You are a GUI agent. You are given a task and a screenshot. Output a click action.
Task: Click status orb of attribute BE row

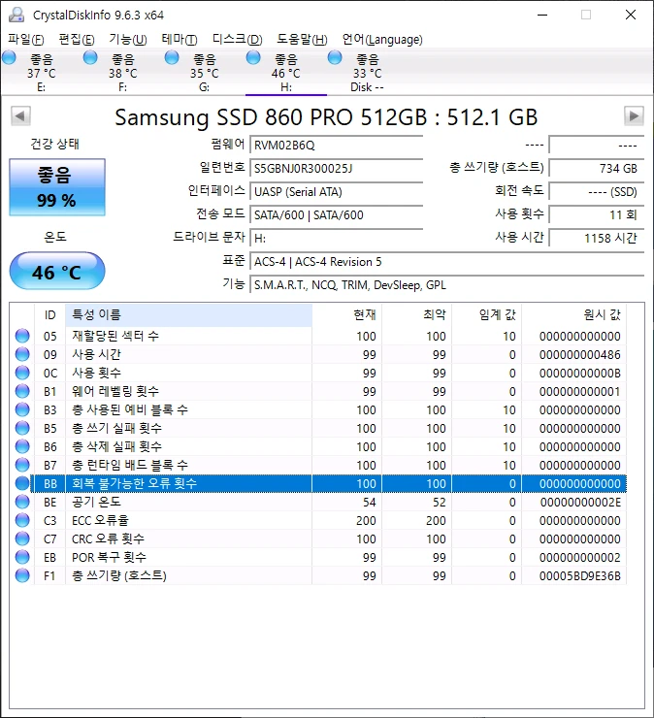click(x=22, y=502)
